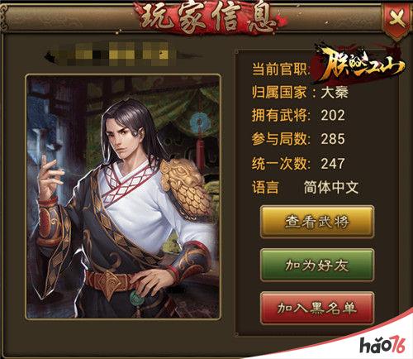Image resolution: width=413 pixels, height=359 pixels.
Task: Click the 统一次数 247 stat
Action: point(298,164)
